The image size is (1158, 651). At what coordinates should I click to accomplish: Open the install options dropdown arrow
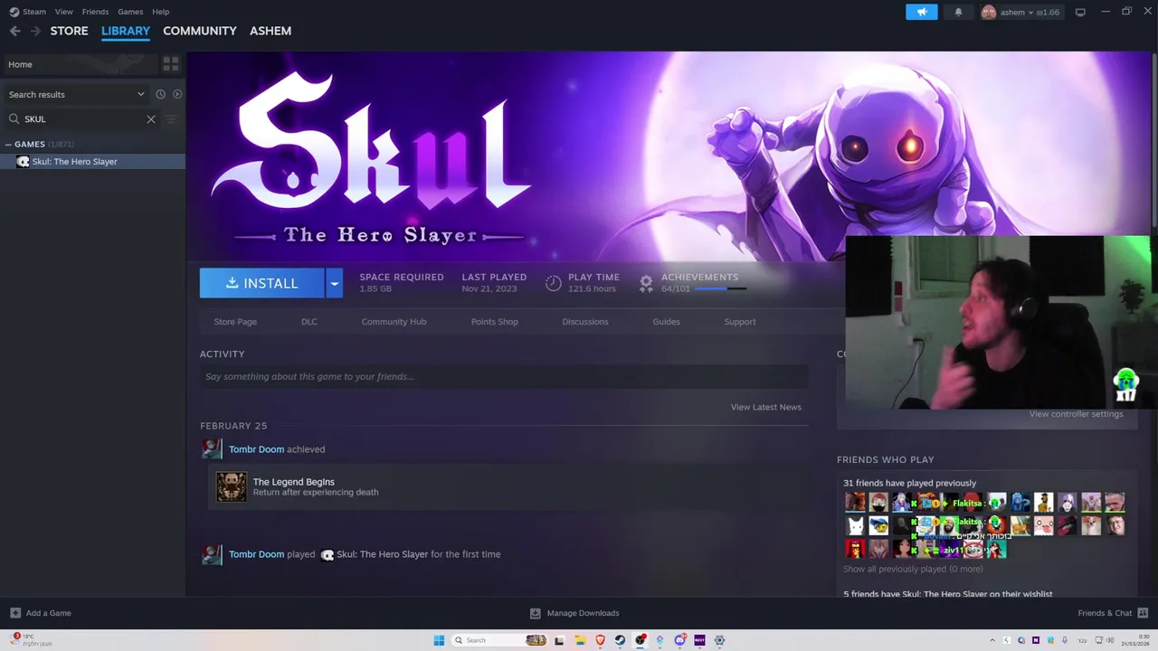(x=334, y=283)
